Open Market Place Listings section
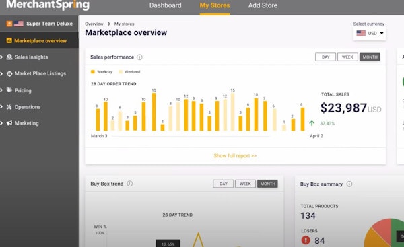Screen dimensions: 404x247 40,73
